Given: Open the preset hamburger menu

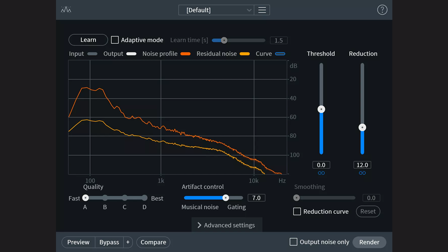Looking at the screenshot, I should point(262,10).
